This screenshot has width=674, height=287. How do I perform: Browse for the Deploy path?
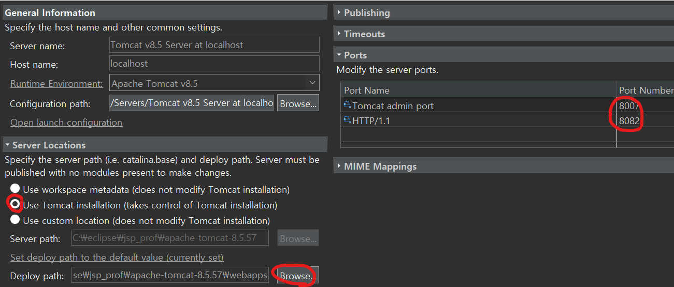tap(298, 276)
